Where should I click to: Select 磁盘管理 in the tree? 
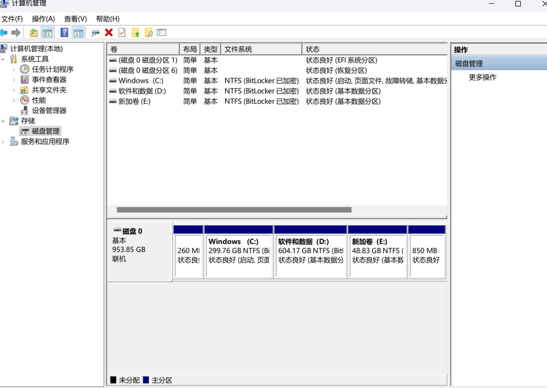coord(46,131)
